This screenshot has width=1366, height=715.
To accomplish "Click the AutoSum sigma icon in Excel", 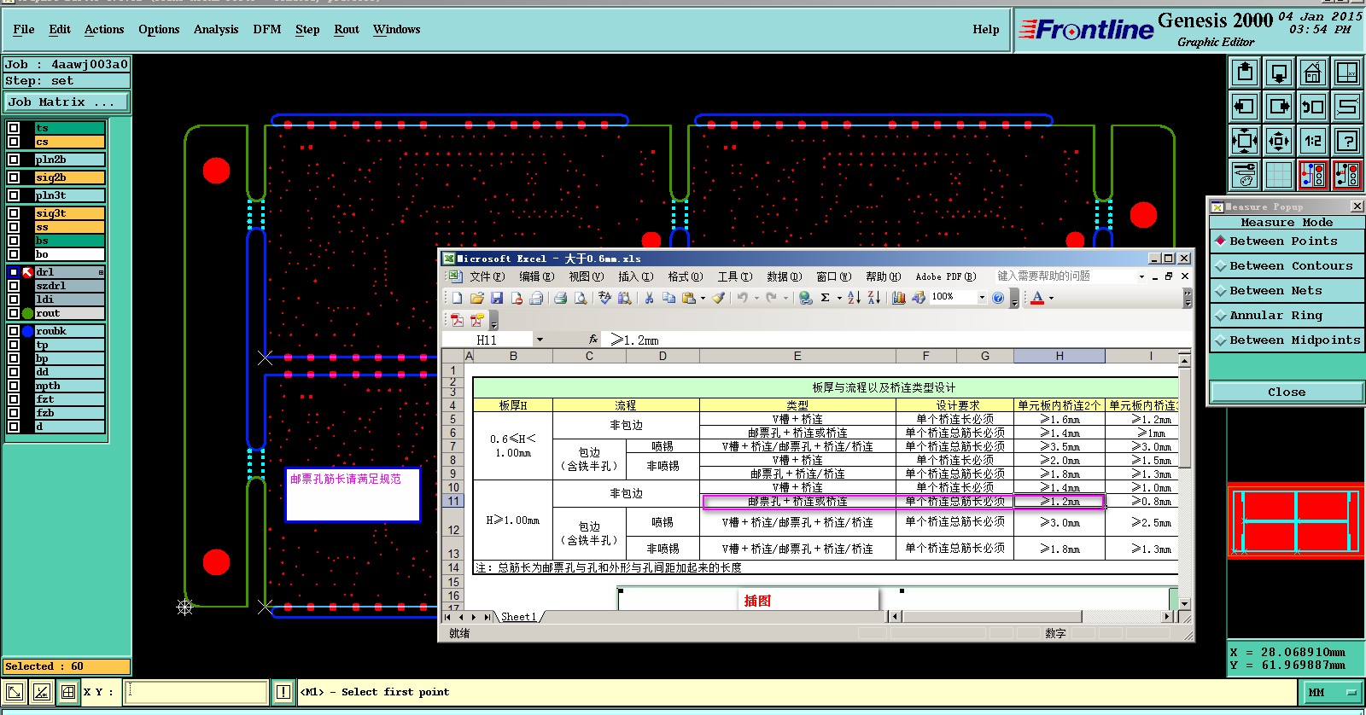I will click(825, 298).
